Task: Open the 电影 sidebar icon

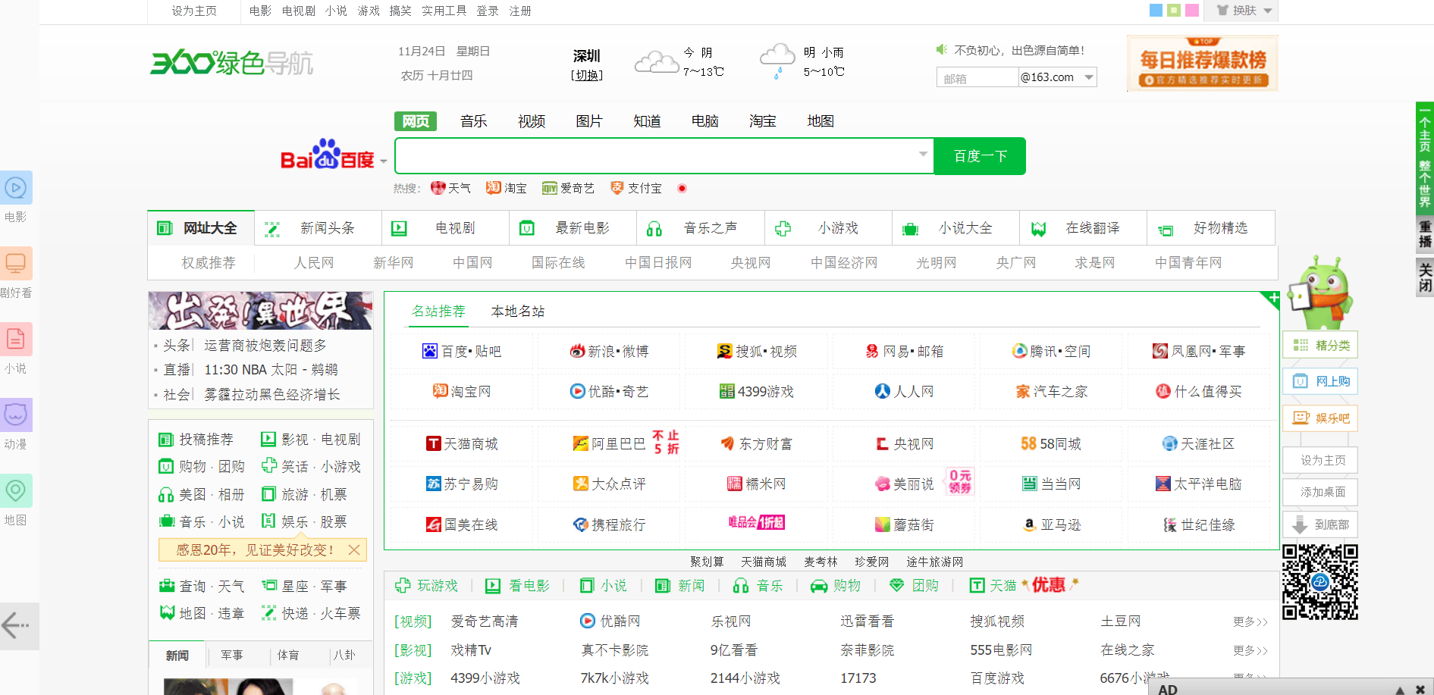Action: [15, 188]
